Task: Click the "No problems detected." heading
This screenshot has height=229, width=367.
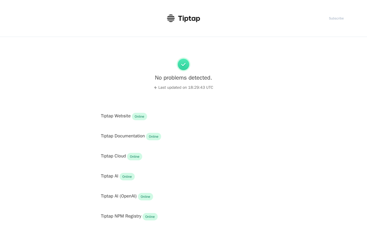Action: (183, 78)
